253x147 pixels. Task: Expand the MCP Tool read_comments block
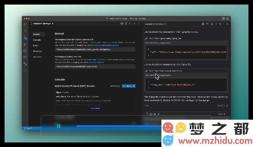click(x=186, y=71)
